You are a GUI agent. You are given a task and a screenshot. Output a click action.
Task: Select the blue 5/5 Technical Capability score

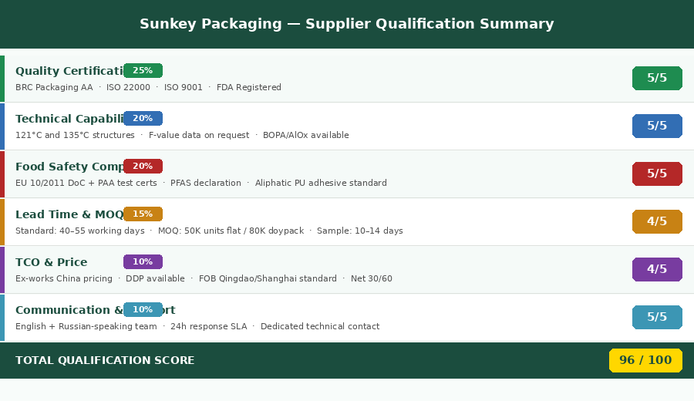[657, 126]
